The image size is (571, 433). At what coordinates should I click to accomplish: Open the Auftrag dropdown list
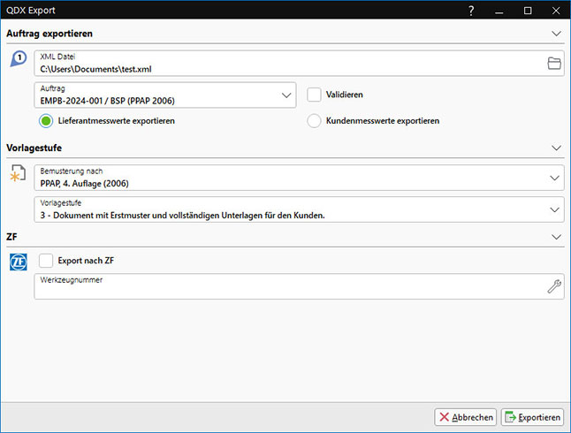pyautogui.click(x=285, y=95)
